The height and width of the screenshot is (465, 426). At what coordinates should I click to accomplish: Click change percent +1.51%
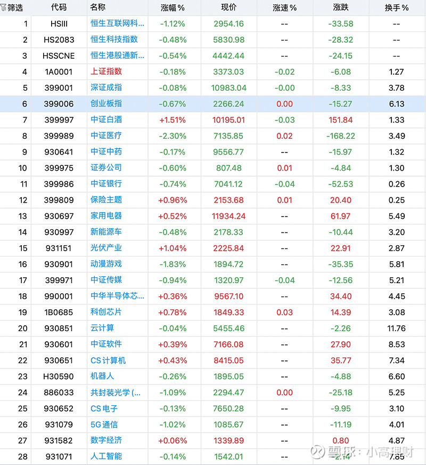click(x=173, y=120)
